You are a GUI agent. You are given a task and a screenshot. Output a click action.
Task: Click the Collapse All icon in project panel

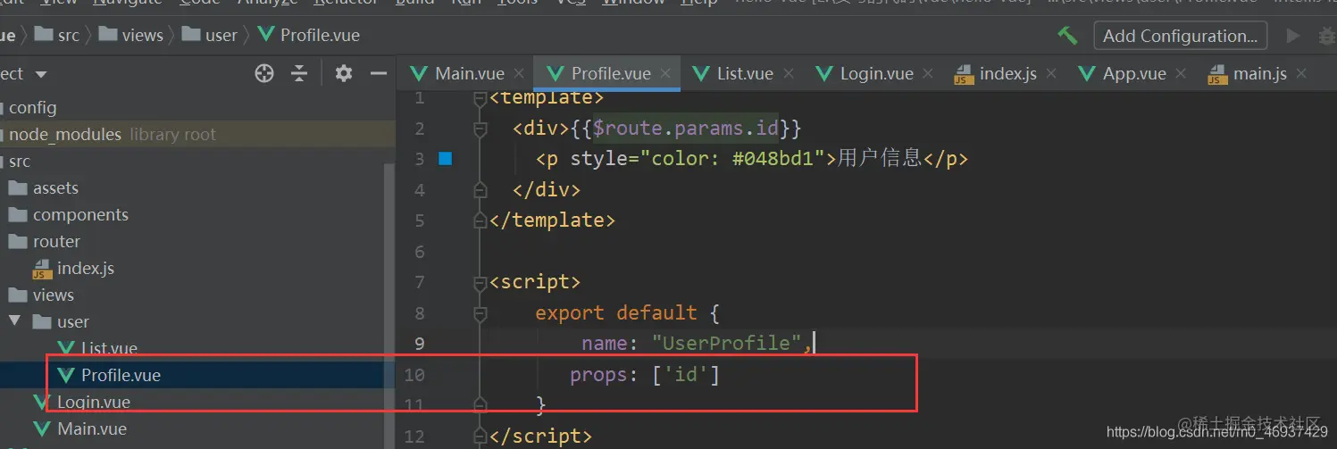(x=300, y=73)
